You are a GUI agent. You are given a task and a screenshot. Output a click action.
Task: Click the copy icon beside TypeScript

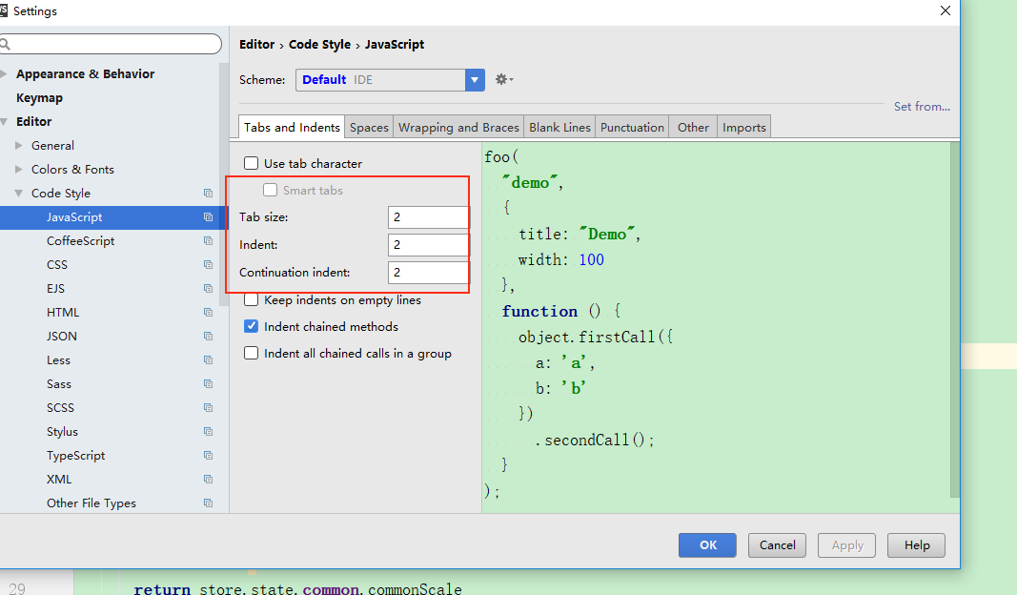point(208,456)
